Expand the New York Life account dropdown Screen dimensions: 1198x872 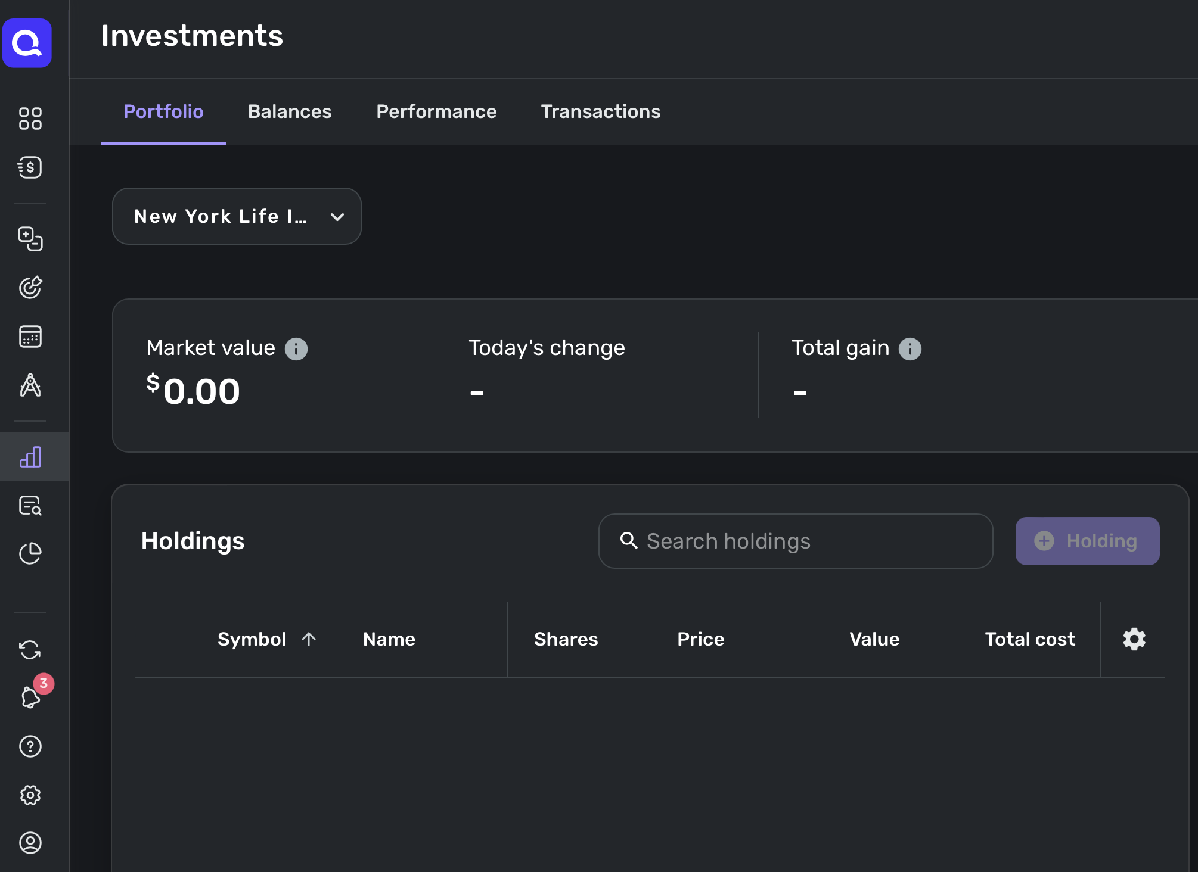pos(237,216)
